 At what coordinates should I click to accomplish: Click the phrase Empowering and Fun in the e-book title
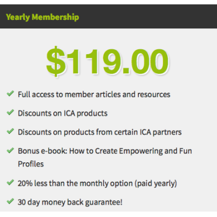[156, 151]
